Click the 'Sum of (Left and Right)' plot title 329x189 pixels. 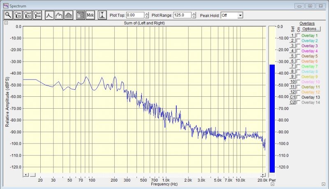click(144, 23)
